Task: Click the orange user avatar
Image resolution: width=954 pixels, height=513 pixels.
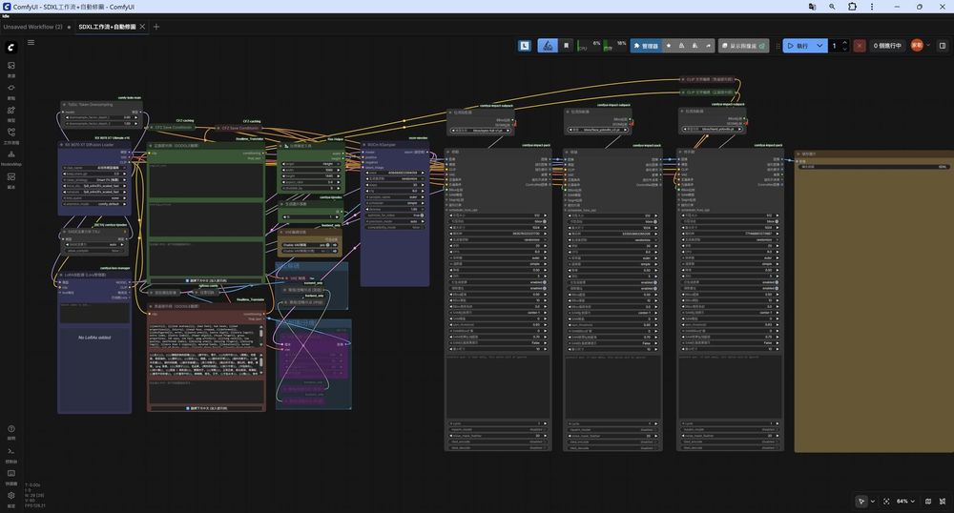Action: pos(916,45)
